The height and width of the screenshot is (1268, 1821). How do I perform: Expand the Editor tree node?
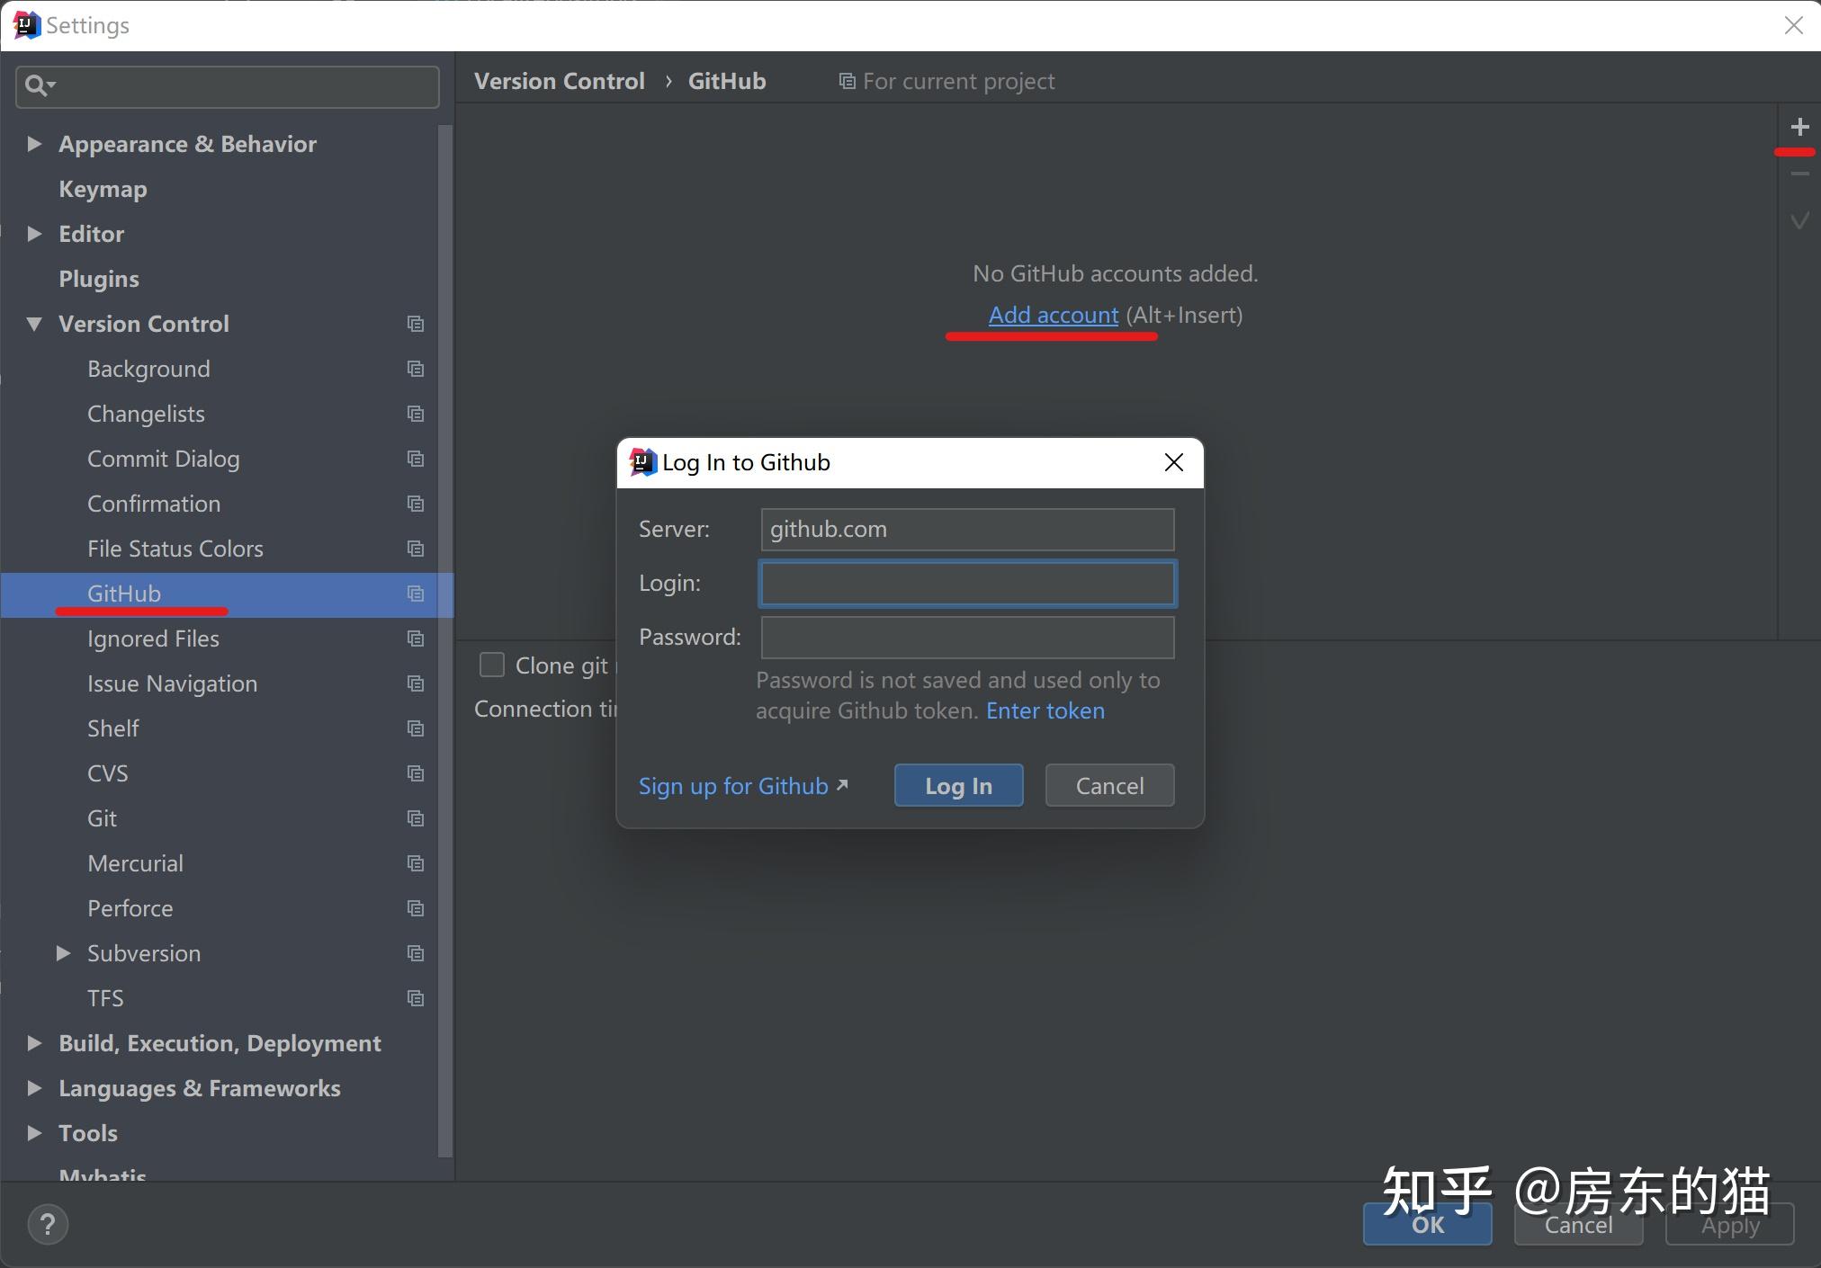pos(33,234)
